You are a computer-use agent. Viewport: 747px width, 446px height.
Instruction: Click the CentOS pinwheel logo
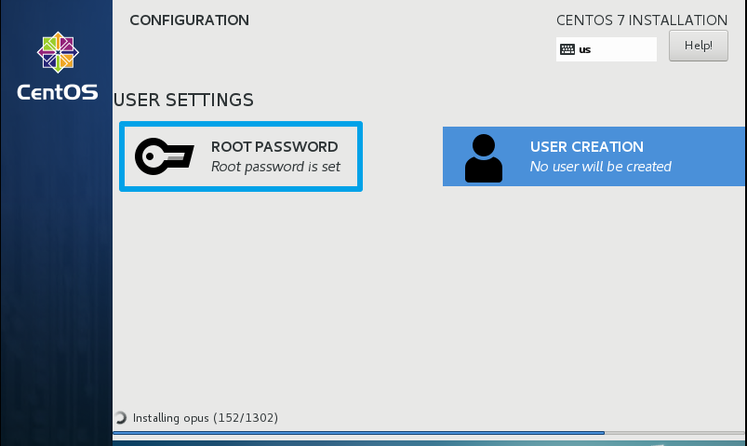57,52
